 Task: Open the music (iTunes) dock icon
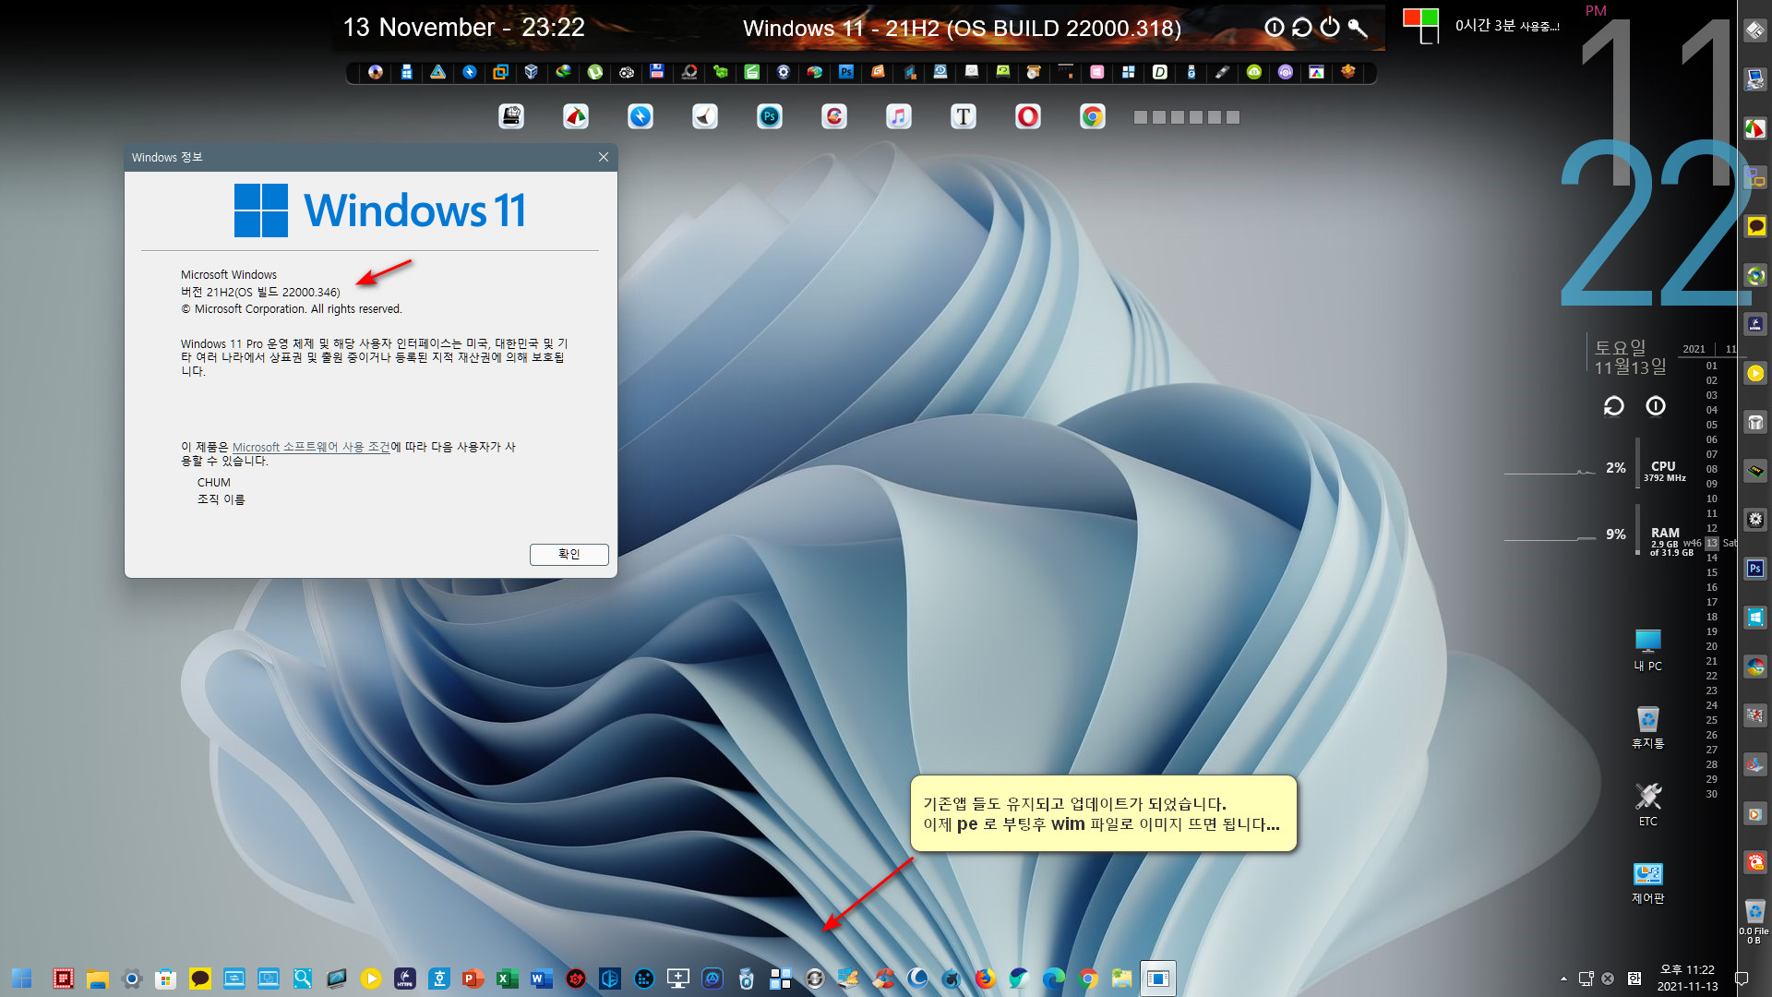coord(899,116)
